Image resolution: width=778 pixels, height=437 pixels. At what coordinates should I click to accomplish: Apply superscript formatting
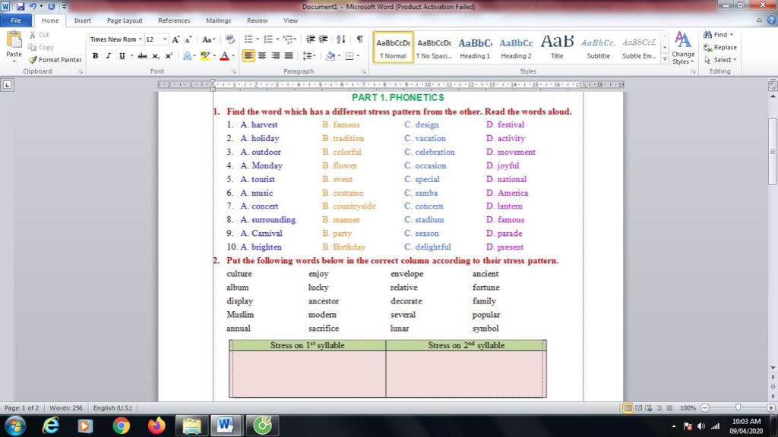pyautogui.click(x=169, y=56)
